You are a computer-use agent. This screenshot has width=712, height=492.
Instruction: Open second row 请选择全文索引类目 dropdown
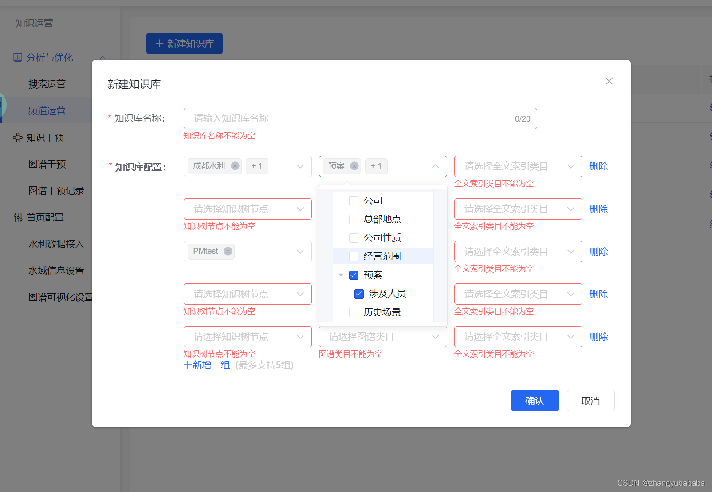tap(518, 209)
